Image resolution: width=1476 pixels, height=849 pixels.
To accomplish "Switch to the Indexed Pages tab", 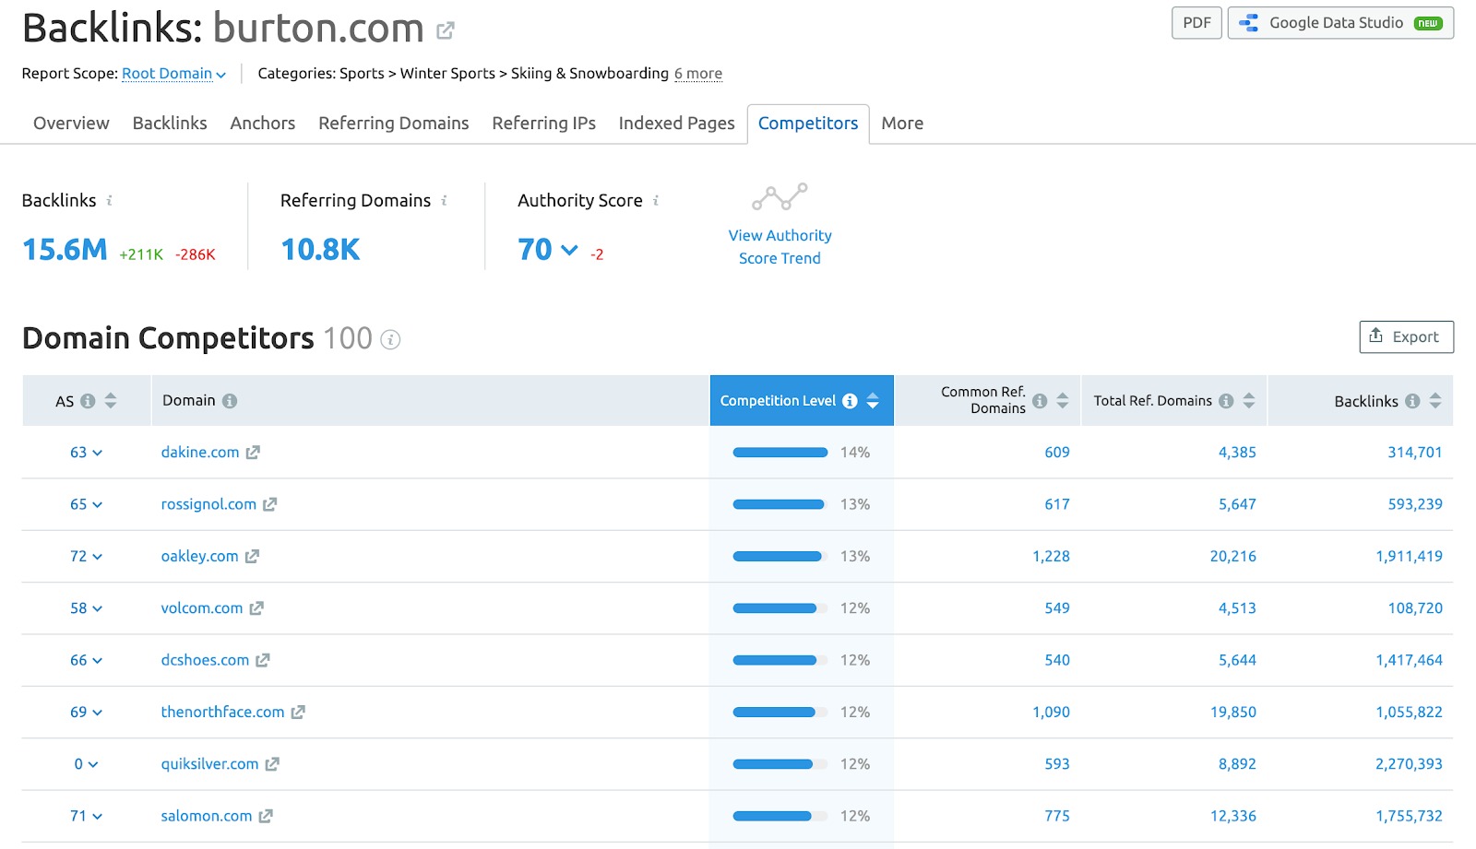I will pos(677,124).
